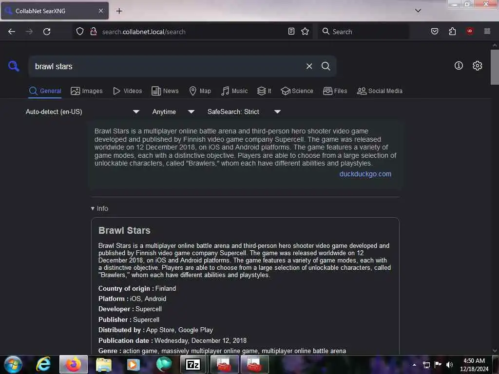The width and height of the screenshot is (499, 374).
Task: Open duckduckgo.com source link
Action: pos(365,174)
